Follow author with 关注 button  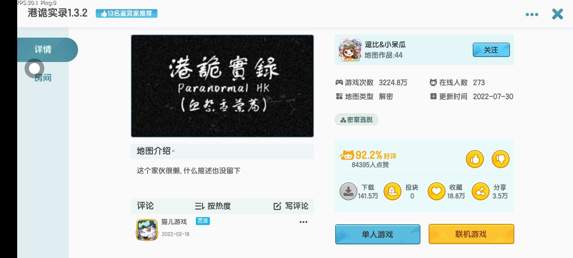pyautogui.click(x=491, y=50)
